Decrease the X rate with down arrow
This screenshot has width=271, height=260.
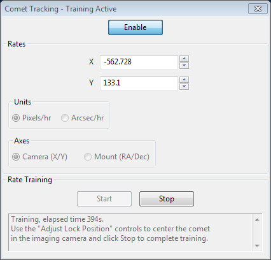point(184,66)
